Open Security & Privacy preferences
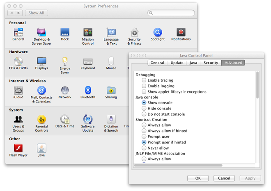 pyautogui.click(x=134, y=36)
